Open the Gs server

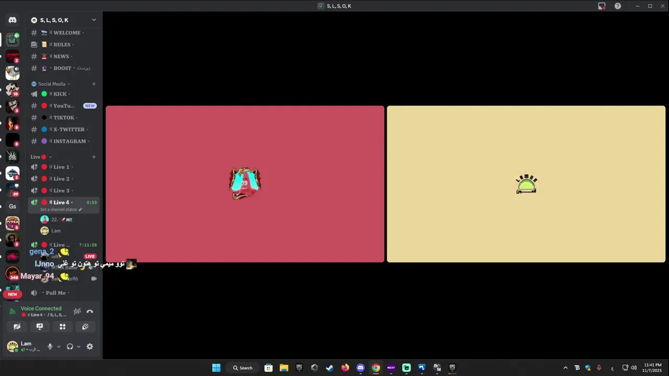click(x=13, y=206)
